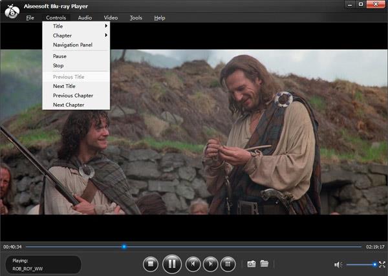Open the Help menu

click(x=160, y=18)
